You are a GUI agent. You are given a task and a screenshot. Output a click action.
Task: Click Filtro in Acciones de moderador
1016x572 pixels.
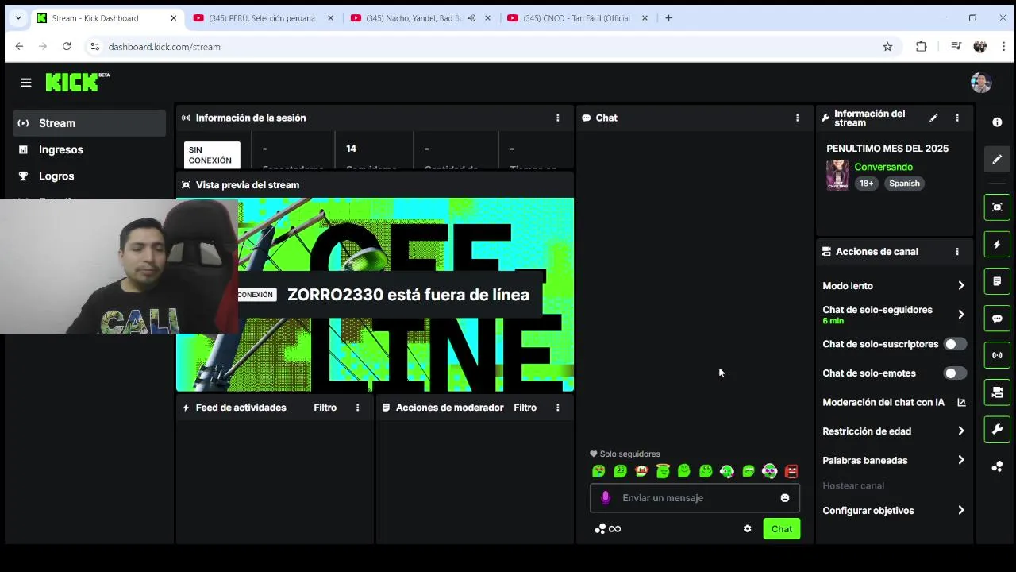pos(525,408)
